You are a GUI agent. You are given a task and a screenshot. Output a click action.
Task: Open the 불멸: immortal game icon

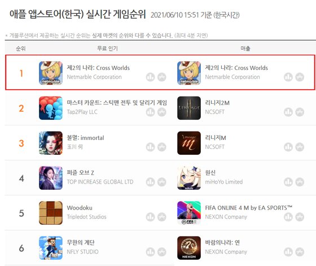(x=51, y=143)
